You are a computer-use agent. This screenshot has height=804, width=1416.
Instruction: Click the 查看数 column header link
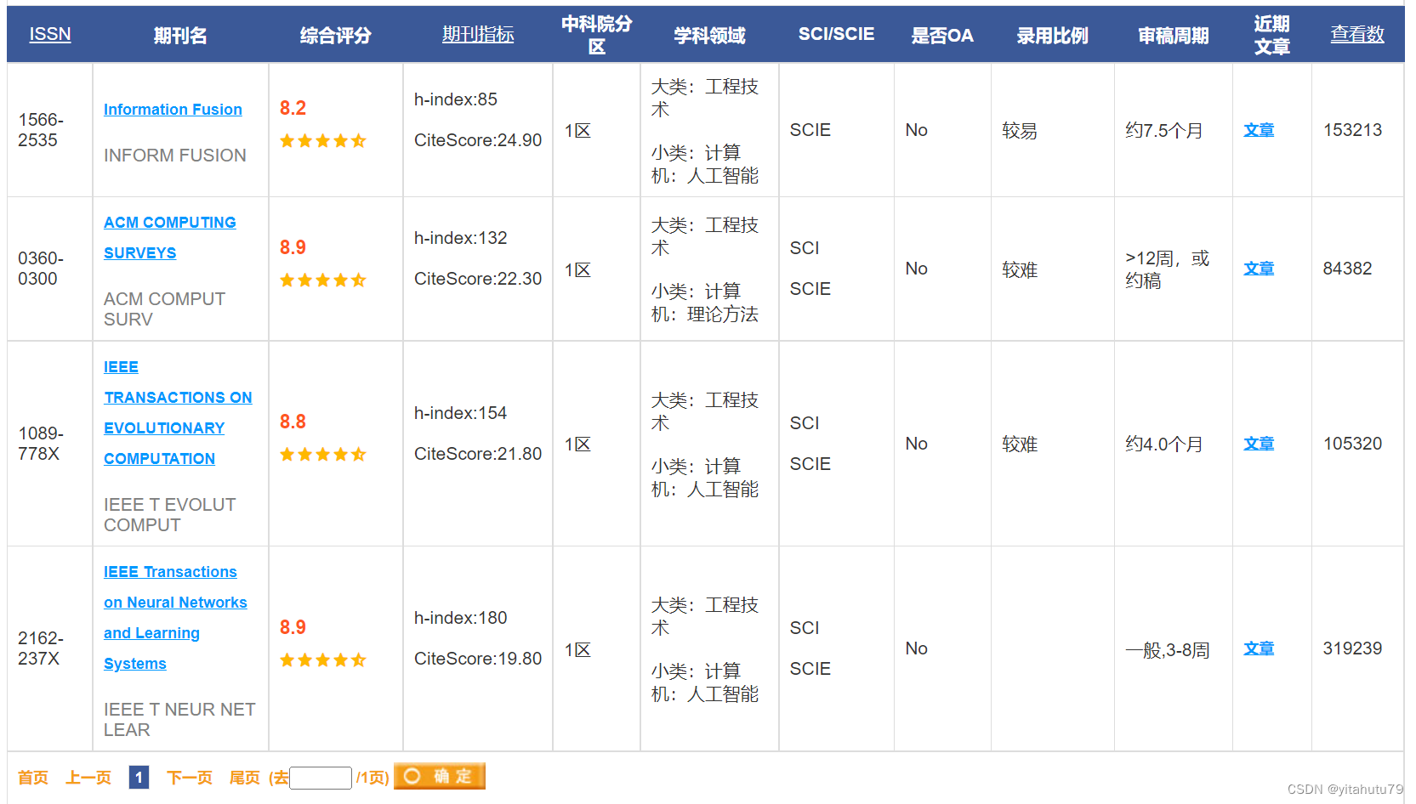[x=1357, y=34]
